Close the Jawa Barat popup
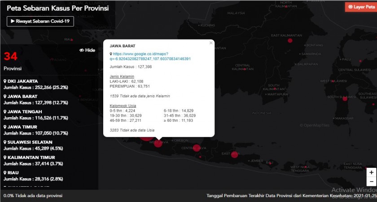377x202 pixels. pyautogui.click(x=211, y=43)
